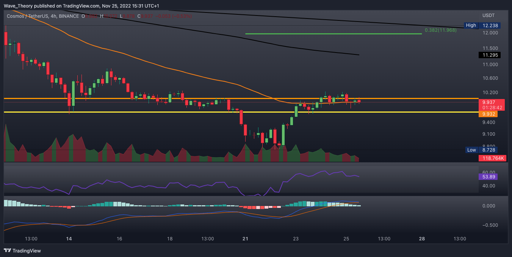Click the High label on the price scale
The width and height of the screenshot is (512, 257).
point(471,25)
